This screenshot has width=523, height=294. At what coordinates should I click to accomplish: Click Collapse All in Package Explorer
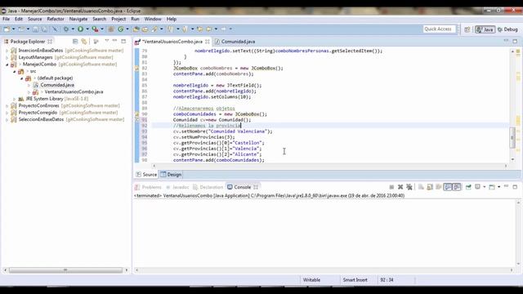[75, 42]
